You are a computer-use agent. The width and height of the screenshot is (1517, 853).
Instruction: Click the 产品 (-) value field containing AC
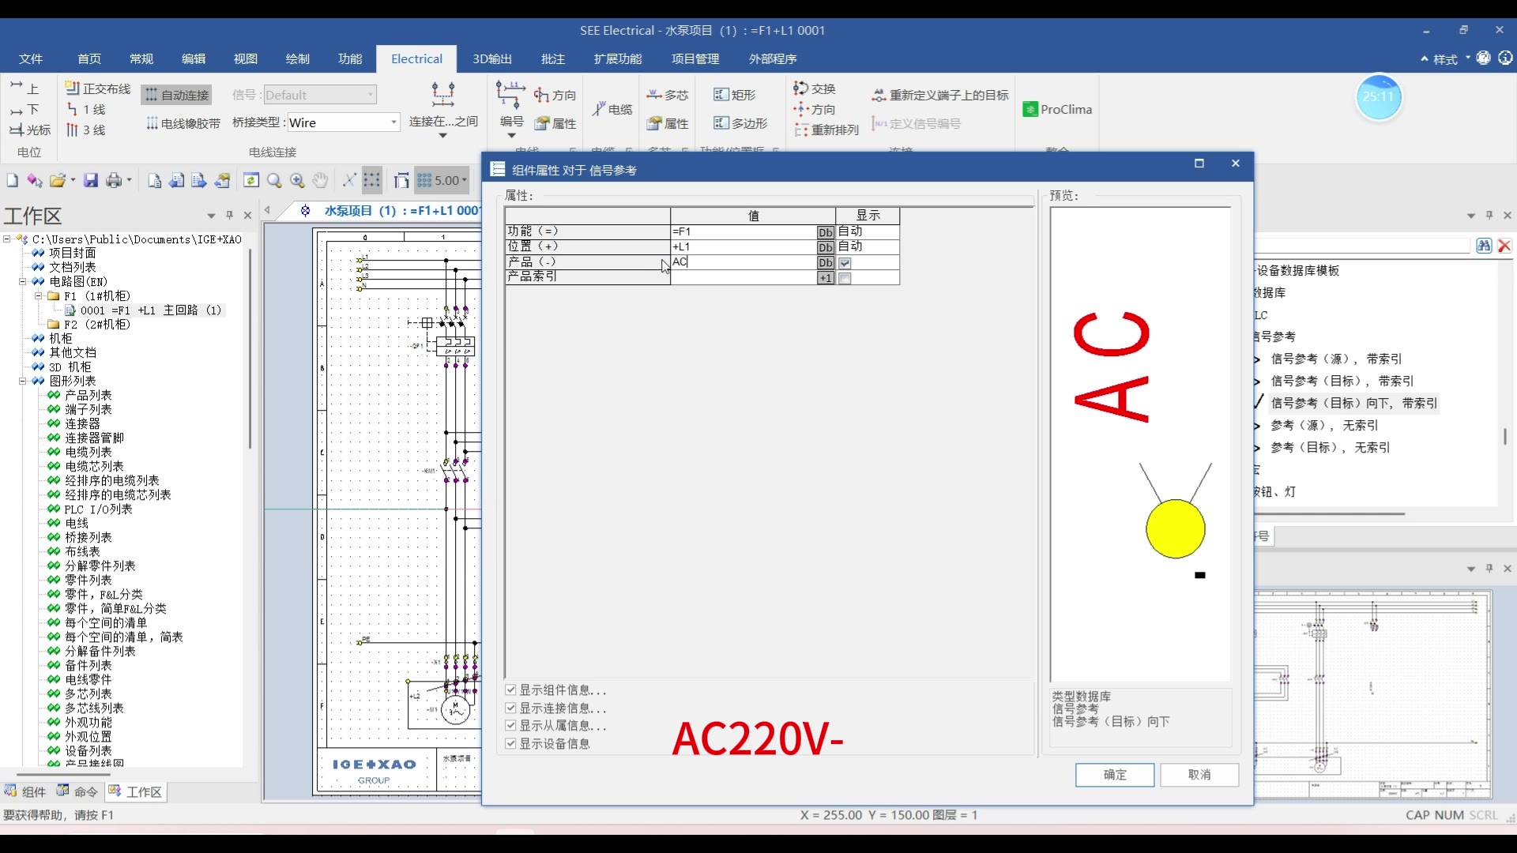(743, 262)
